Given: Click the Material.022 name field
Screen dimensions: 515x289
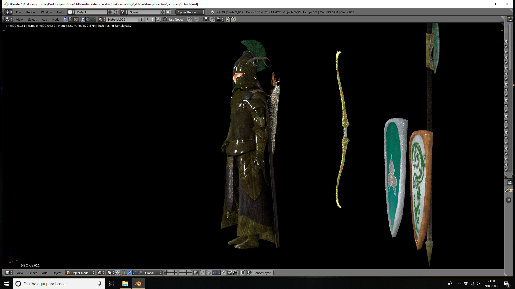Looking at the screenshot, I should (x=122, y=19).
